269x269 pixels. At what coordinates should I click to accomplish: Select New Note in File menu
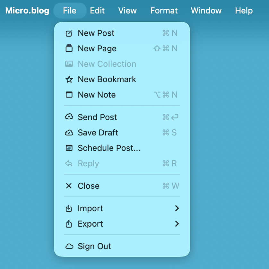click(x=122, y=95)
